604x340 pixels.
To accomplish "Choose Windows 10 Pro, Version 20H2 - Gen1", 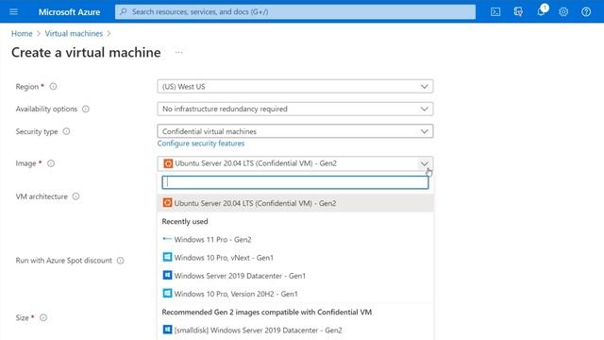I will point(295,294).
